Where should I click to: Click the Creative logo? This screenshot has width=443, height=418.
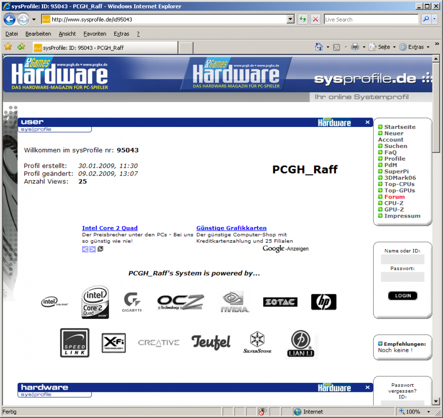point(158,342)
